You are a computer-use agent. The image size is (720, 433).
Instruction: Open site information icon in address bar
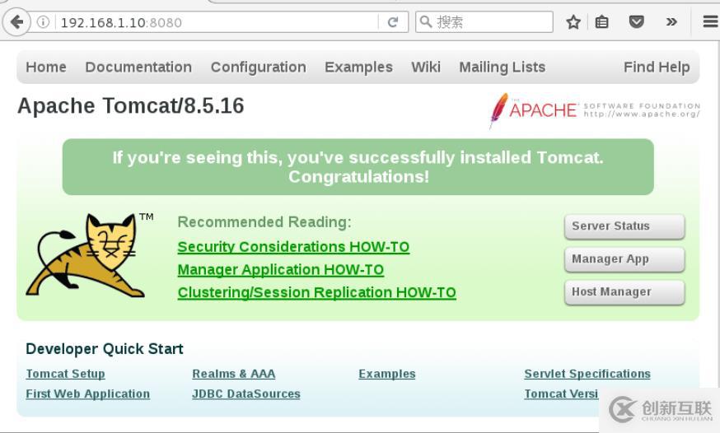pos(43,22)
